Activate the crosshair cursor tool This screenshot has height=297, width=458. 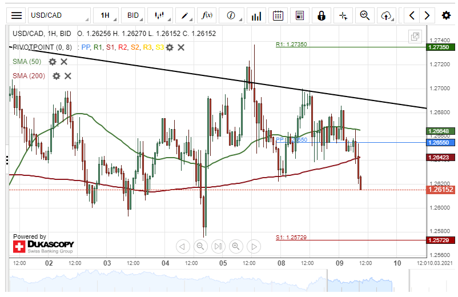(x=343, y=15)
